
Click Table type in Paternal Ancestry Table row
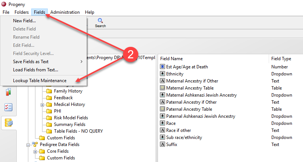tap(277, 109)
